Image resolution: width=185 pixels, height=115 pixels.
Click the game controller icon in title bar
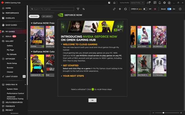point(149,3)
